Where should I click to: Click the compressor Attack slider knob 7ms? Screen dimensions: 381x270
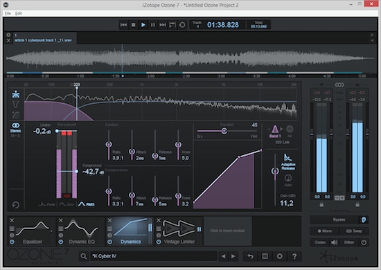coord(132,195)
